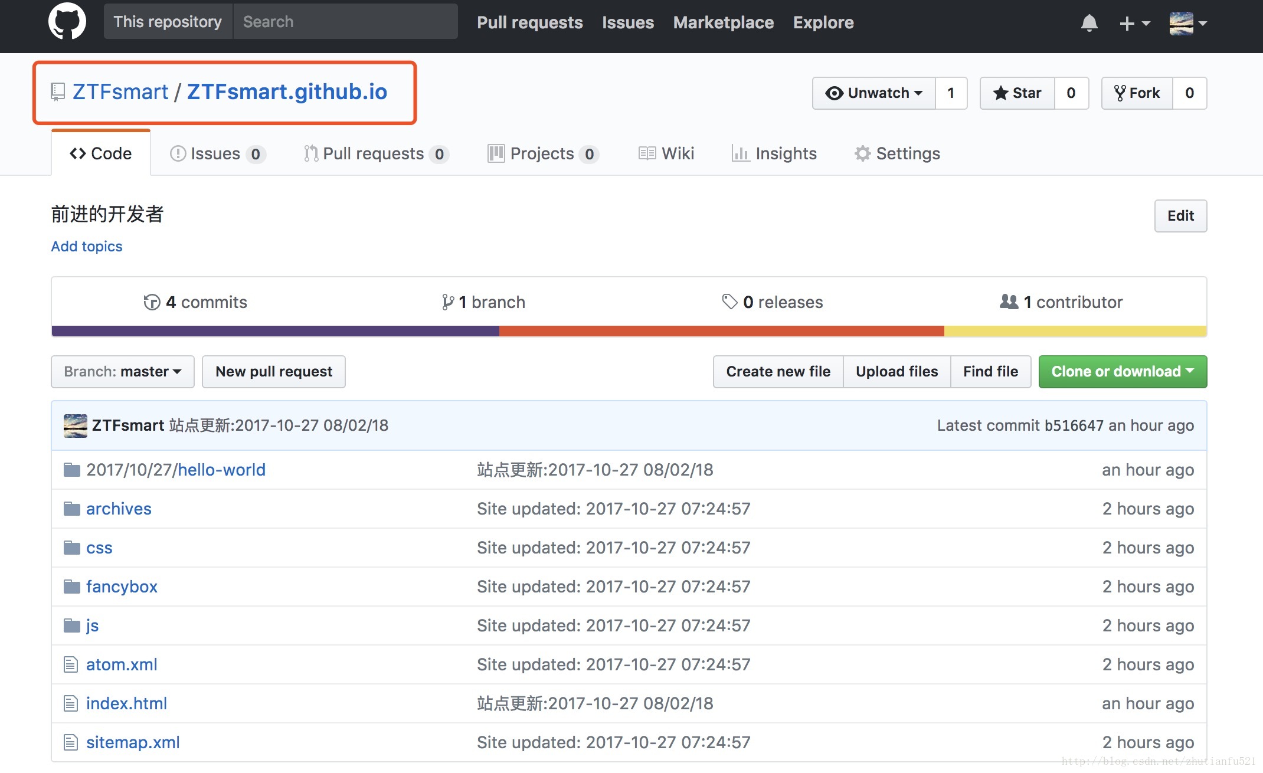Open the sitemap.xml file link
The width and height of the screenshot is (1263, 773).
point(133,742)
